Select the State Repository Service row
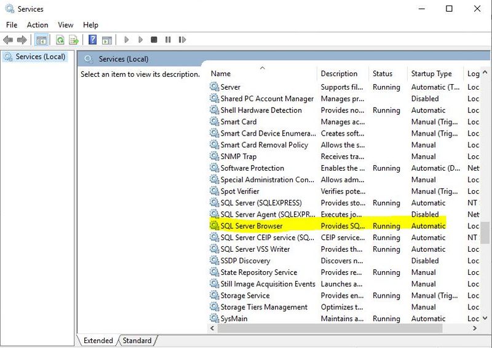Viewport: 492px width, 348px height. pyautogui.click(x=344, y=272)
